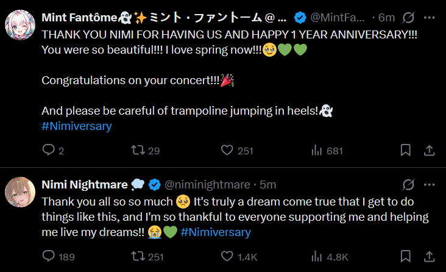Reply to Nimi Nightmare's tweet
This screenshot has width=446, height=272.
(48, 256)
